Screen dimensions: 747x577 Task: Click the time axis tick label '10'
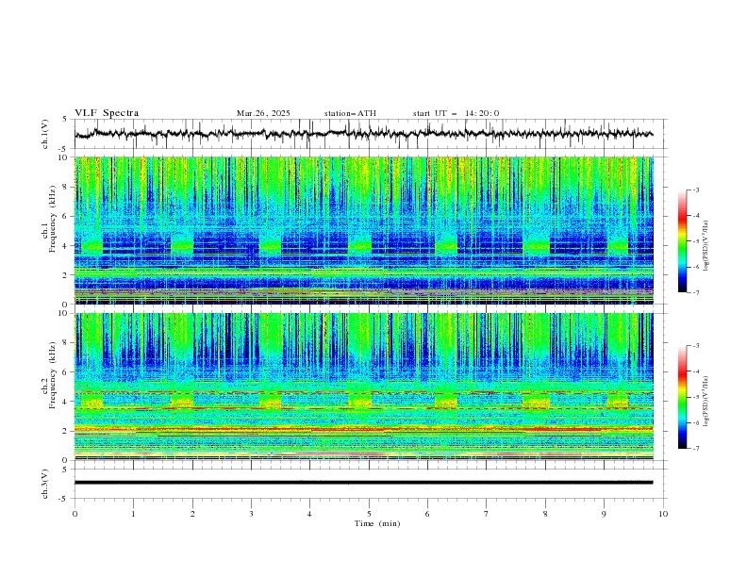(663, 514)
